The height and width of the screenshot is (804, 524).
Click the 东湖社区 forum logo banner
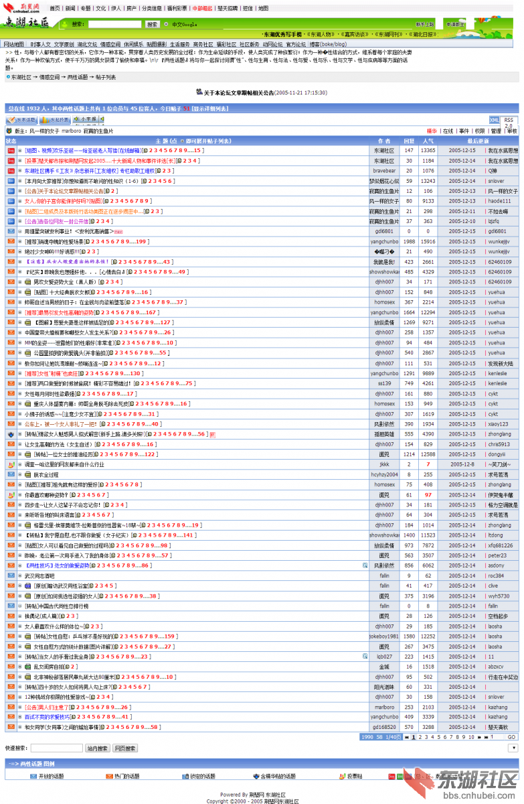[x=27, y=23]
